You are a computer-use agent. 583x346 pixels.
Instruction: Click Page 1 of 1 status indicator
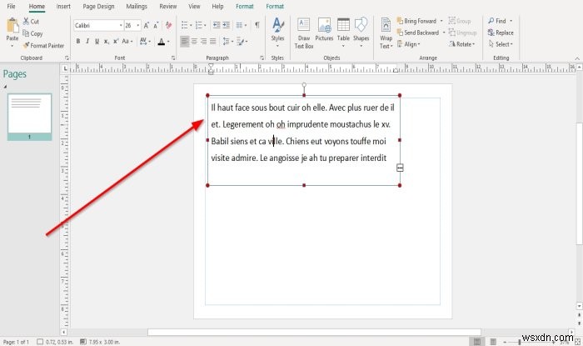coord(16,342)
